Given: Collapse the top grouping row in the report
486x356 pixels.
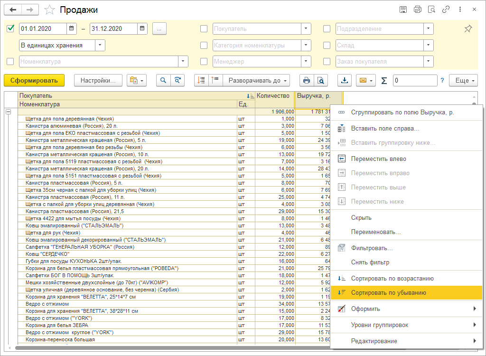Looking at the screenshot, I should 8,112.
